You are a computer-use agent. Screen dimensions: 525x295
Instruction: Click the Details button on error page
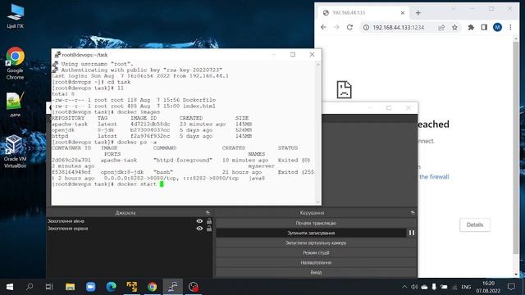[x=475, y=225]
